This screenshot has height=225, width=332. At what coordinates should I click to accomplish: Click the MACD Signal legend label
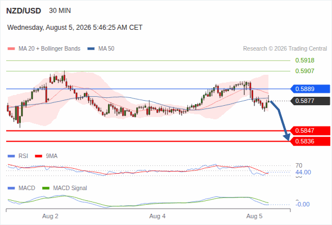(70, 188)
